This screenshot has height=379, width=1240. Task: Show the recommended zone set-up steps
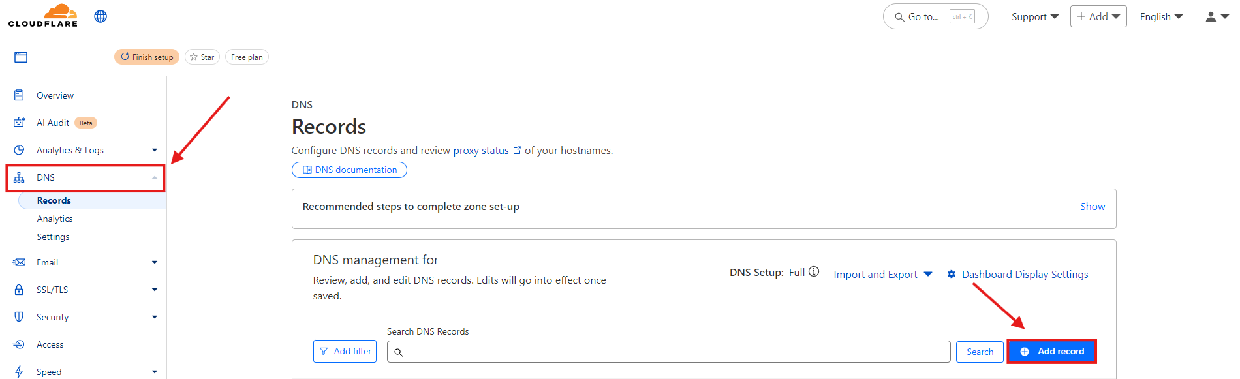pyautogui.click(x=1092, y=207)
